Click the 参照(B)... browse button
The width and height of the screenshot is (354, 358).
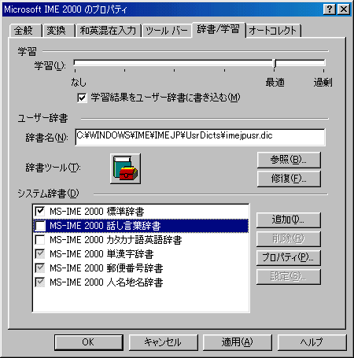tap(289, 160)
